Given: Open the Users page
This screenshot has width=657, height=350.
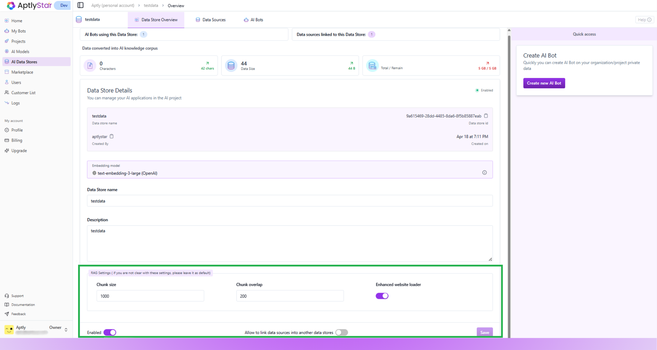Looking at the screenshot, I should click(16, 82).
